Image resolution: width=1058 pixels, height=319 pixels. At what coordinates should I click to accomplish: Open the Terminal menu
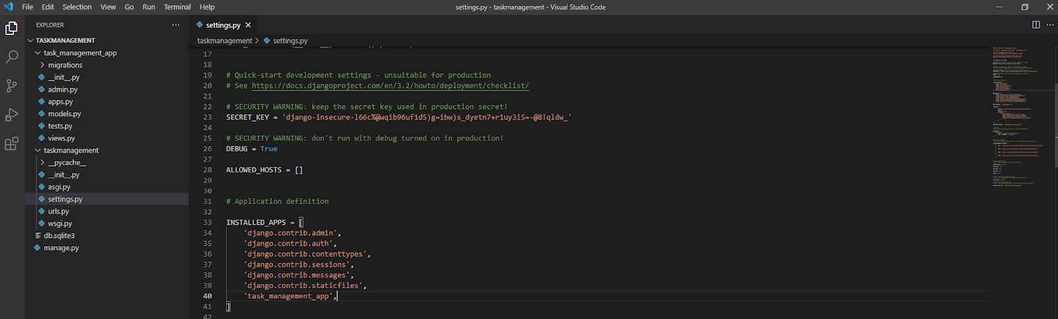177,7
